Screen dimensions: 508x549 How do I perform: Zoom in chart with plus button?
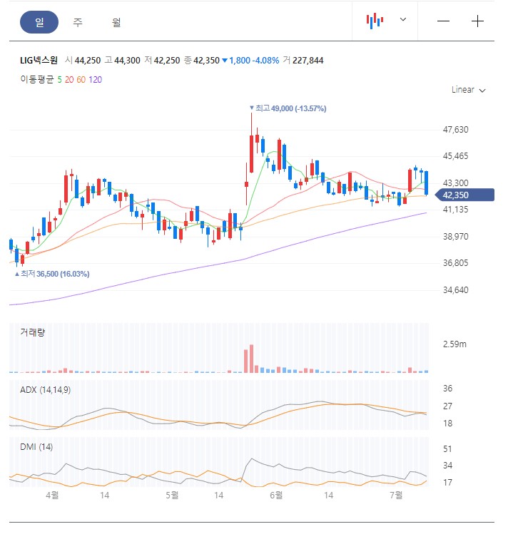477,21
